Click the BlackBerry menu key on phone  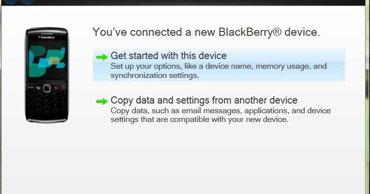coord(39,88)
